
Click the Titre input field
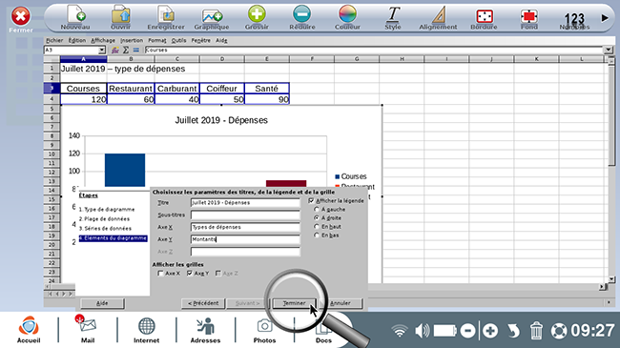245,202
